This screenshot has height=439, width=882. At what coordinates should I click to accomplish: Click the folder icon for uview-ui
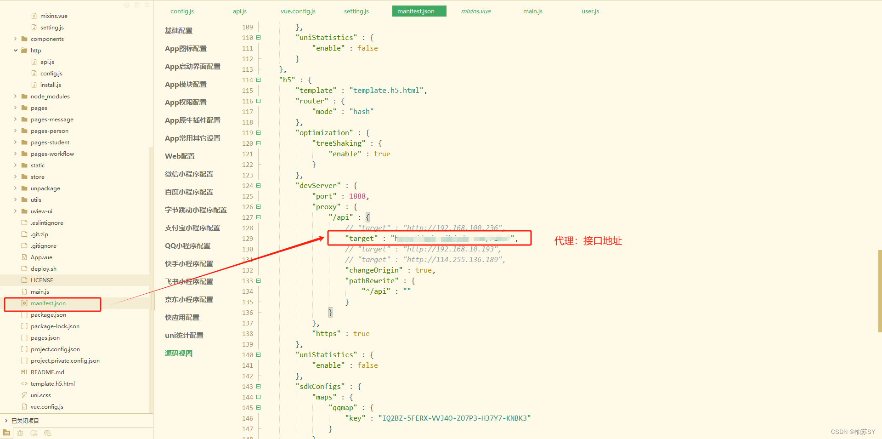click(x=24, y=211)
